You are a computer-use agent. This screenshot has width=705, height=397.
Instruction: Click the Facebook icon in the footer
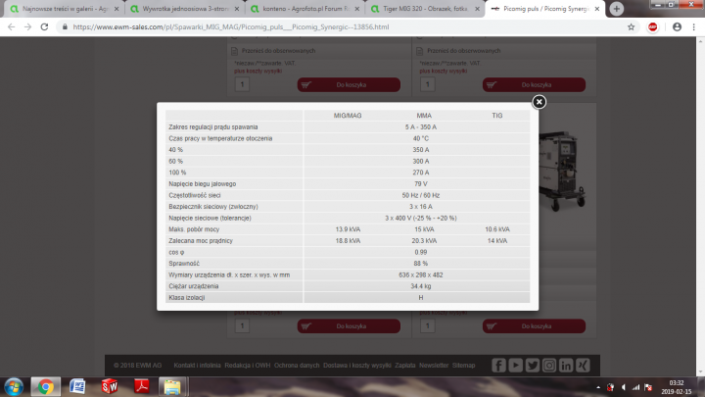pos(497,365)
